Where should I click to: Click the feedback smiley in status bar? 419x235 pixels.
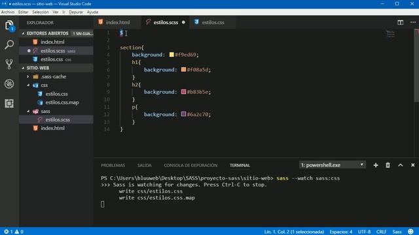tap(410, 232)
